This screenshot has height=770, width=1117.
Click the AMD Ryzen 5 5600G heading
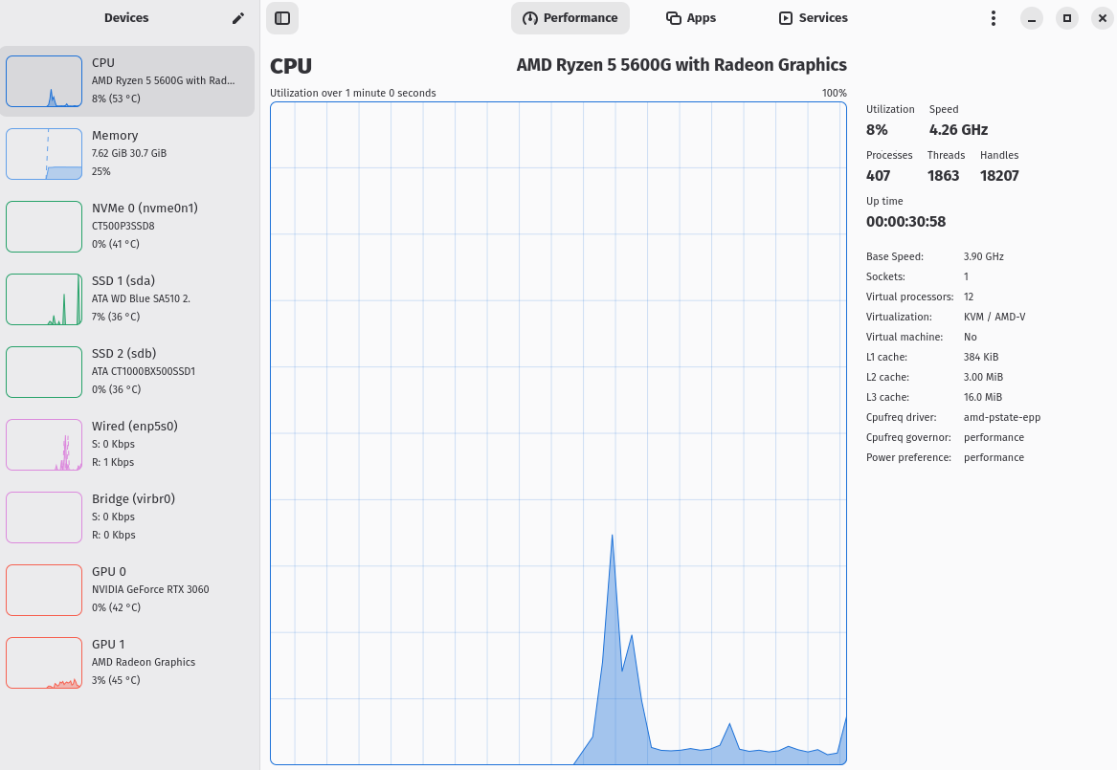tap(681, 65)
